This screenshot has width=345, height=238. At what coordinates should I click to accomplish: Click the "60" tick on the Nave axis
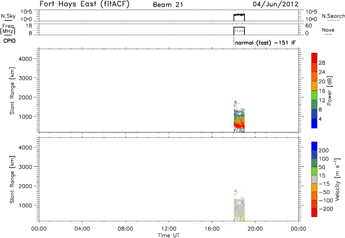308,26
